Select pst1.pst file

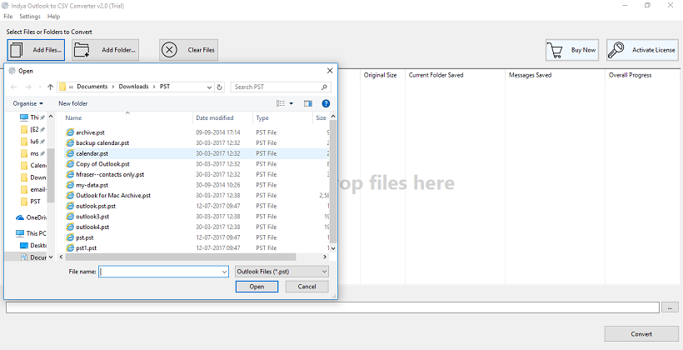pos(87,248)
